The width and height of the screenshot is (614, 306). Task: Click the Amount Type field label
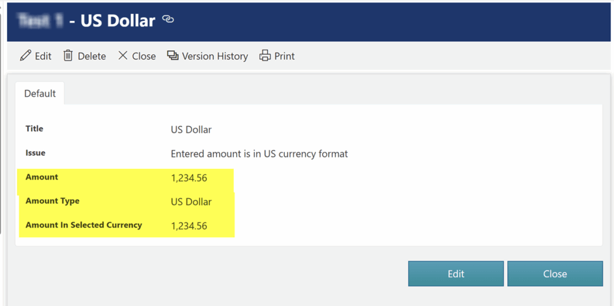(53, 201)
